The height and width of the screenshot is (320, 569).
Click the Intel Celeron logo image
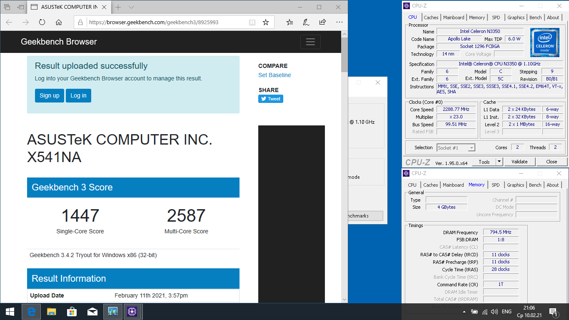(545, 42)
